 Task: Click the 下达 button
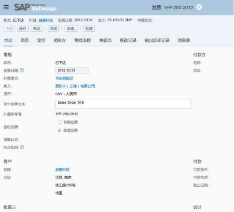click(x=9, y=28)
